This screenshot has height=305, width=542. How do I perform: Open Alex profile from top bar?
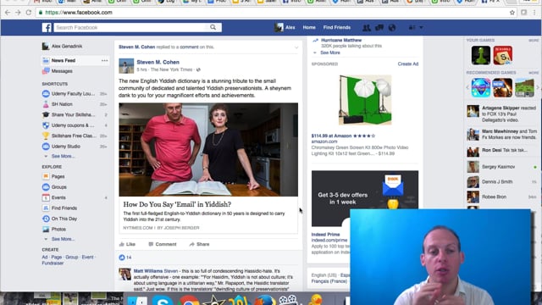coord(285,27)
